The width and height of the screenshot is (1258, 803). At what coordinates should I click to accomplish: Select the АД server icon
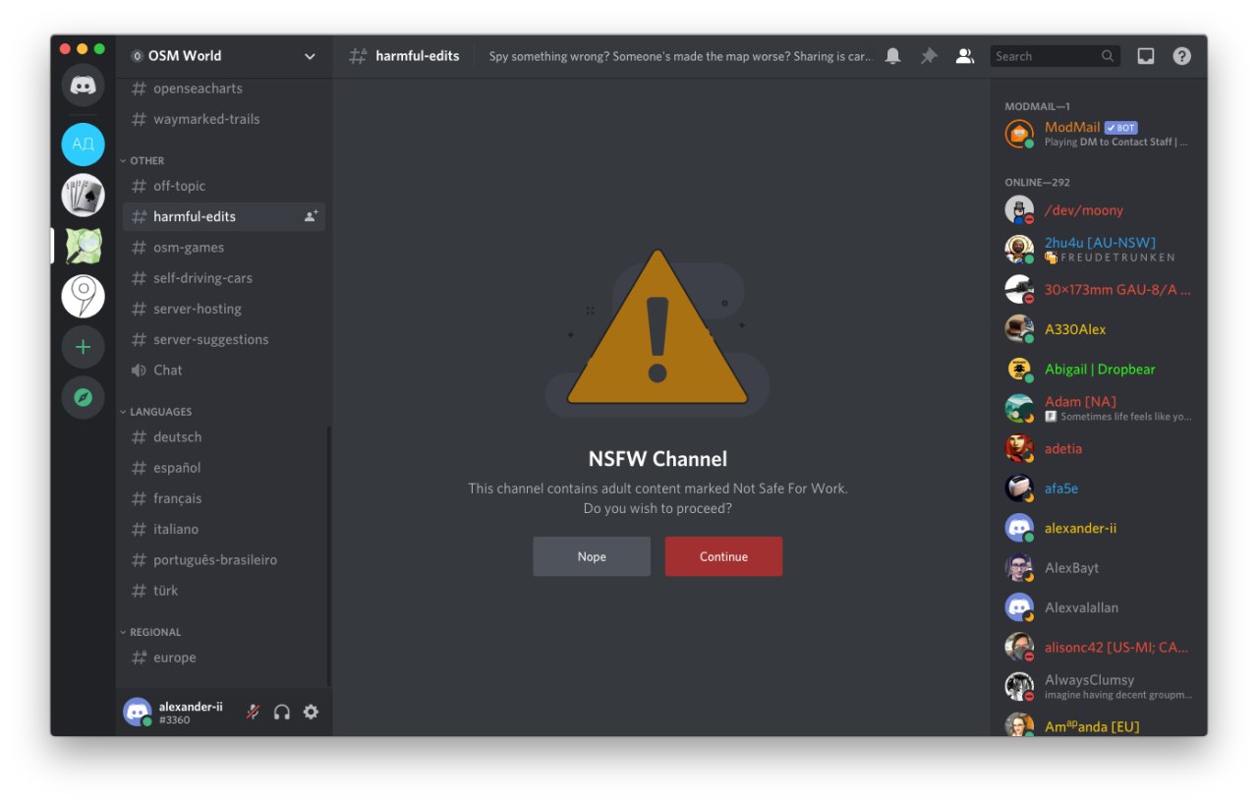point(84,144)
